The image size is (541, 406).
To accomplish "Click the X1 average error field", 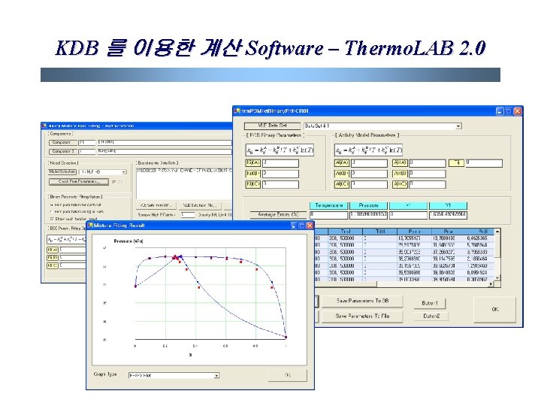I will (x=408, y=215).
